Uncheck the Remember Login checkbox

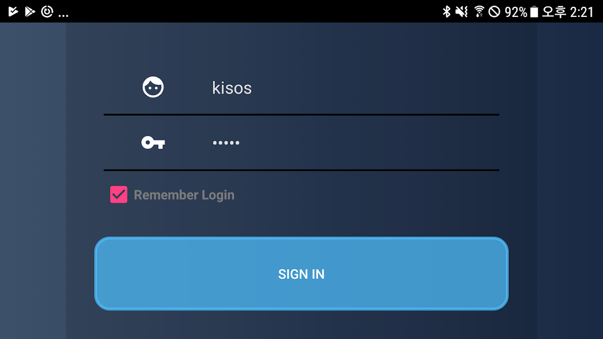(119, 195)
